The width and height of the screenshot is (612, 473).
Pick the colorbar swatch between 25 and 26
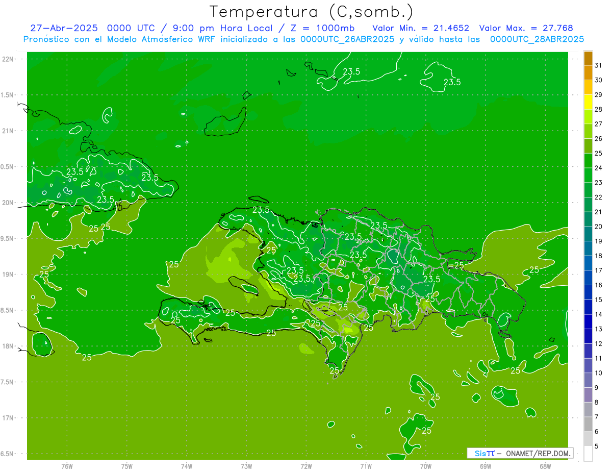point(588,146)
